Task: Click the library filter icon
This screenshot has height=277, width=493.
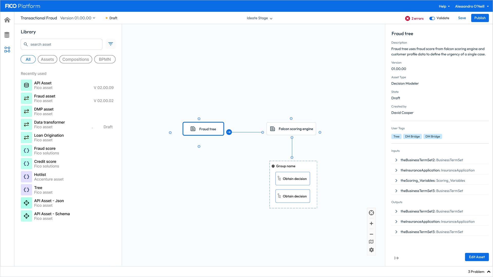Action: [111, 44]
